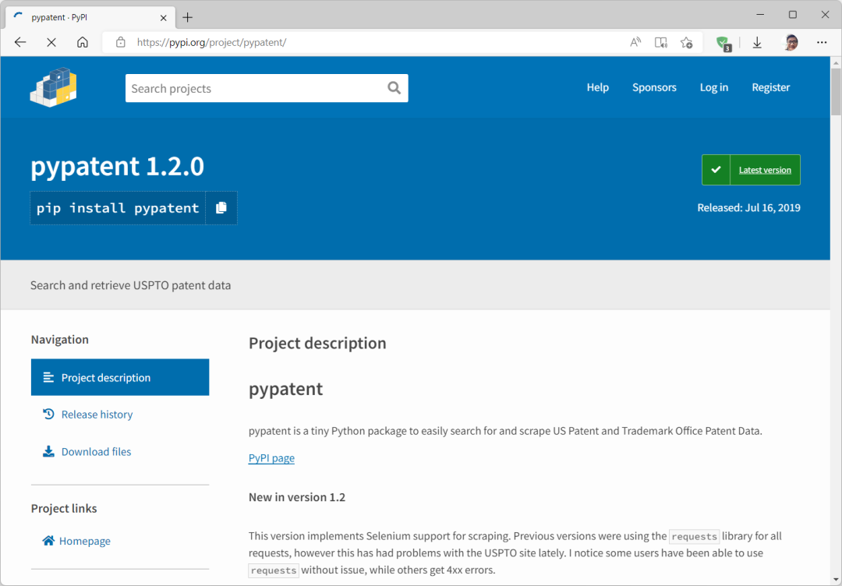Open browser profile avatar
The image size is (842, 586).
[x=791, y=42]
